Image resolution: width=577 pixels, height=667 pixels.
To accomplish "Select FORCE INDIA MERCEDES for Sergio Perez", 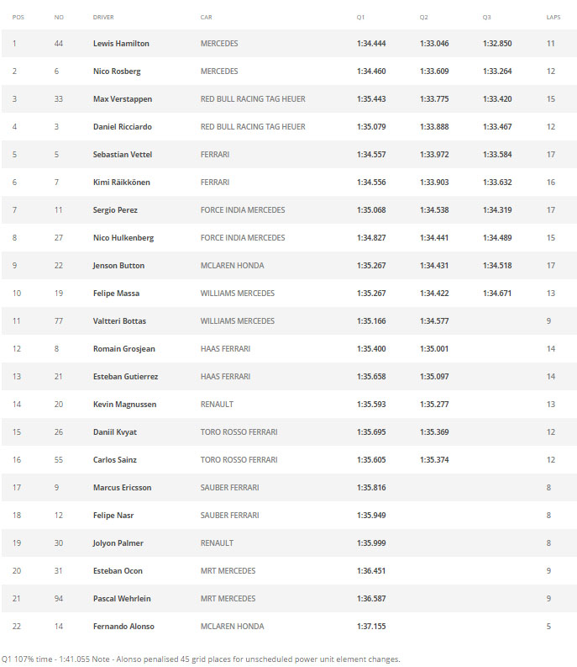I will point(243,210).
